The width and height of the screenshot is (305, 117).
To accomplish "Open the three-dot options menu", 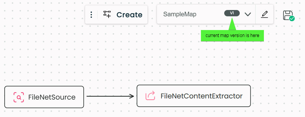I will point(91,15).
